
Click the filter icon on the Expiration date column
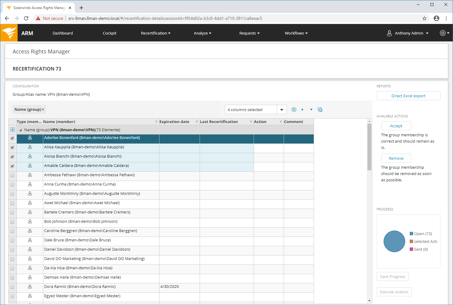(197, 122)
